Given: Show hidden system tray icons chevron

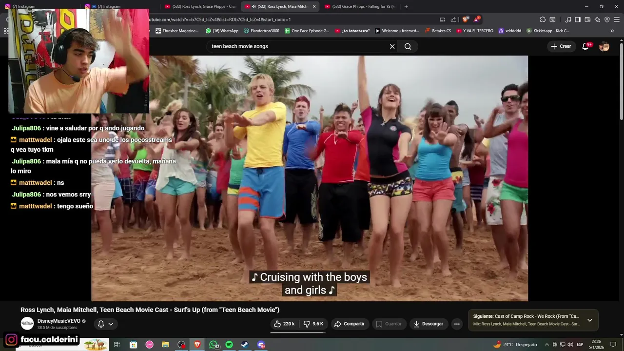Looking at the screenshot, I should click(546, 345).
